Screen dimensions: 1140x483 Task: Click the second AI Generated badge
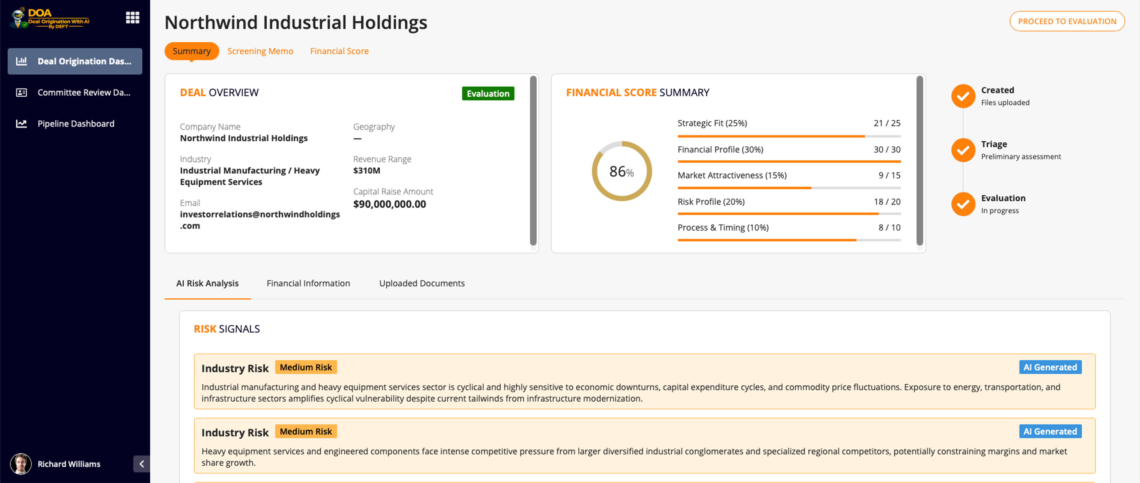(1050, 431)
